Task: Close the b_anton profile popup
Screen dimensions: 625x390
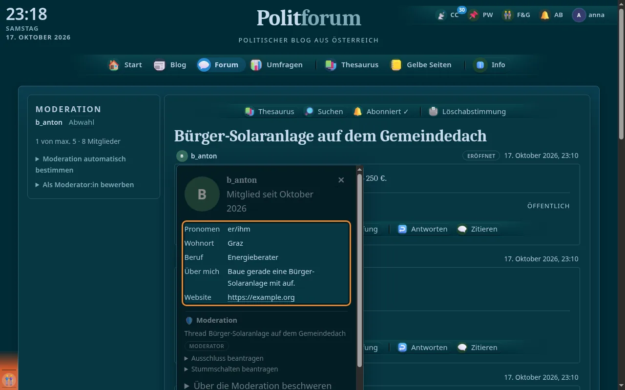Action: coord(341,180)
